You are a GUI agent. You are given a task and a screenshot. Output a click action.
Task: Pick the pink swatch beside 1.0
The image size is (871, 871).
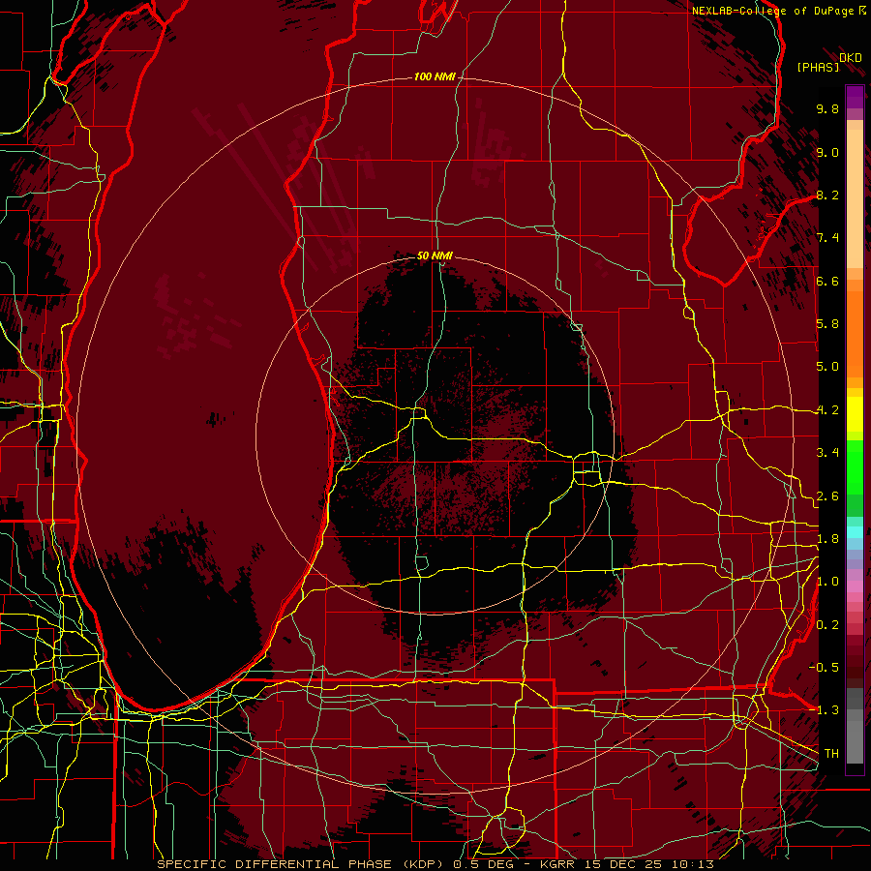855,586
